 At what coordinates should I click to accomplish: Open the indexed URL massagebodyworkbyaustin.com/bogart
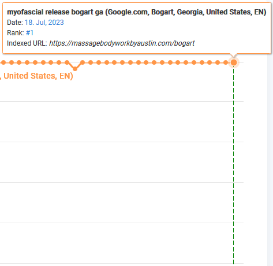point(122,43)
